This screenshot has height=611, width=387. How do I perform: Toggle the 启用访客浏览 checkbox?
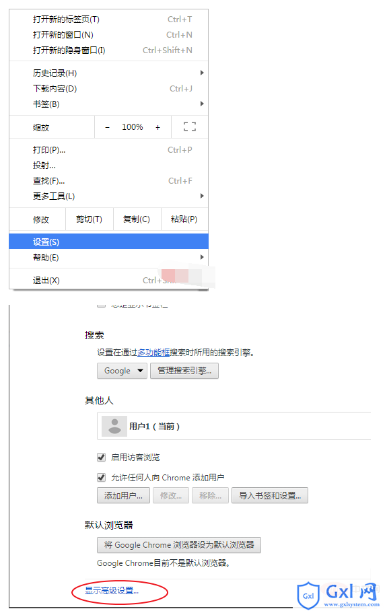pyautogui.click(x=102, y=457)
